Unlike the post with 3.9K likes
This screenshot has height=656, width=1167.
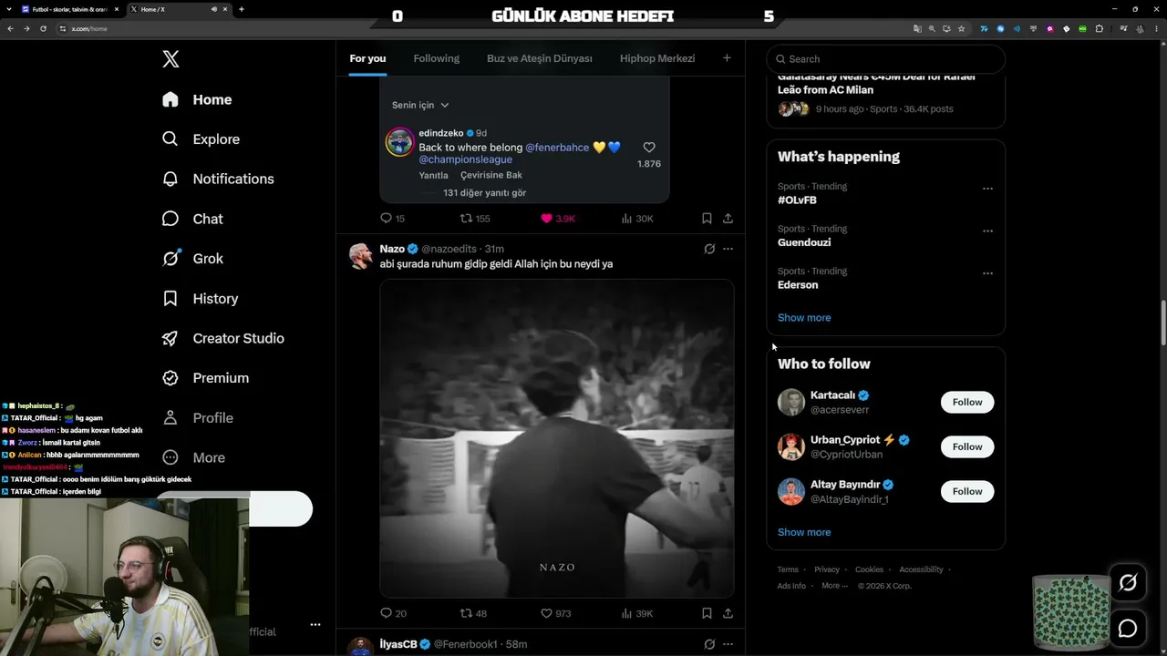557,219
